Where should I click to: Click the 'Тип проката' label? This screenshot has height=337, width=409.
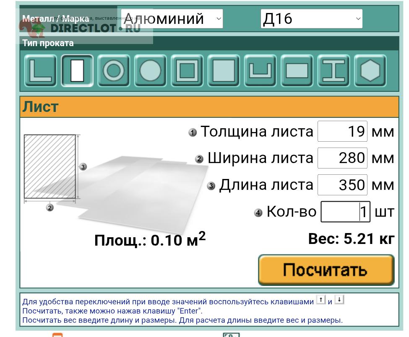click(x=48, y=43)
